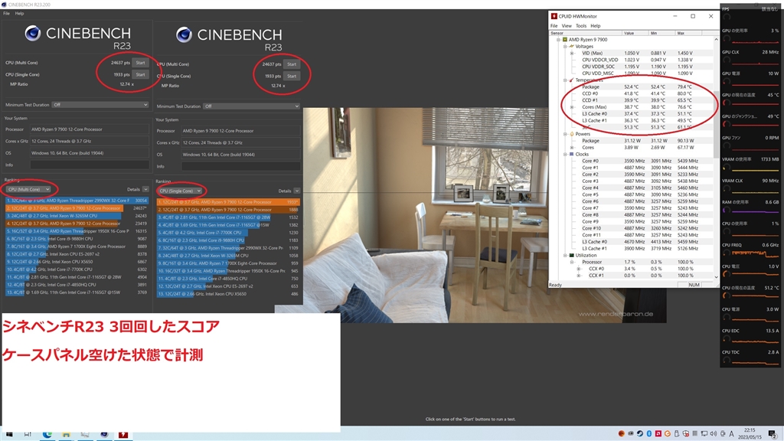The height and width of the screenshot is (441, 784).
Task: Select the Threadripper 2990WX row in multi-core ranking
Action: coord(77,201)
